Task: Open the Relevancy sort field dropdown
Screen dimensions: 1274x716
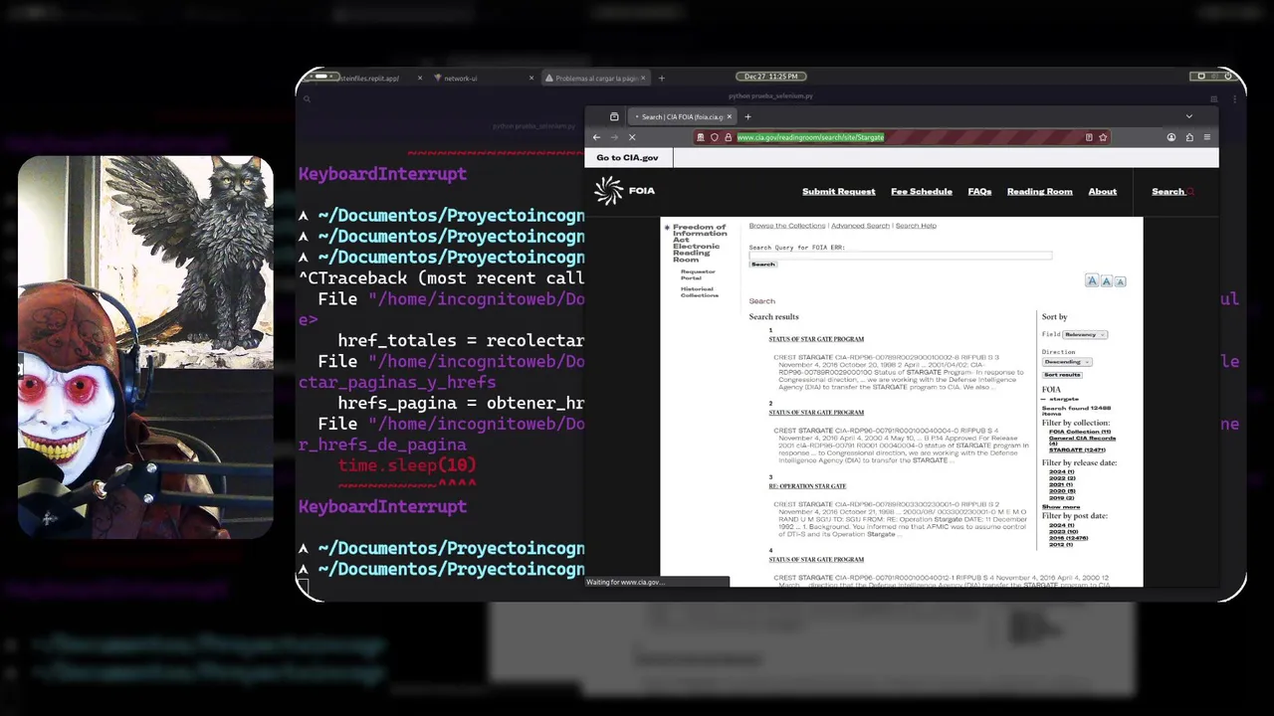Action: 1085,335
